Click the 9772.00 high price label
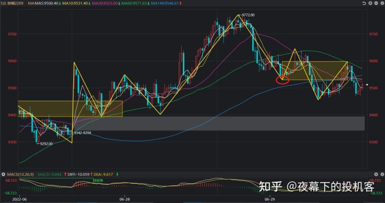This screenshot has height=203, width=385. click(248, 15)
